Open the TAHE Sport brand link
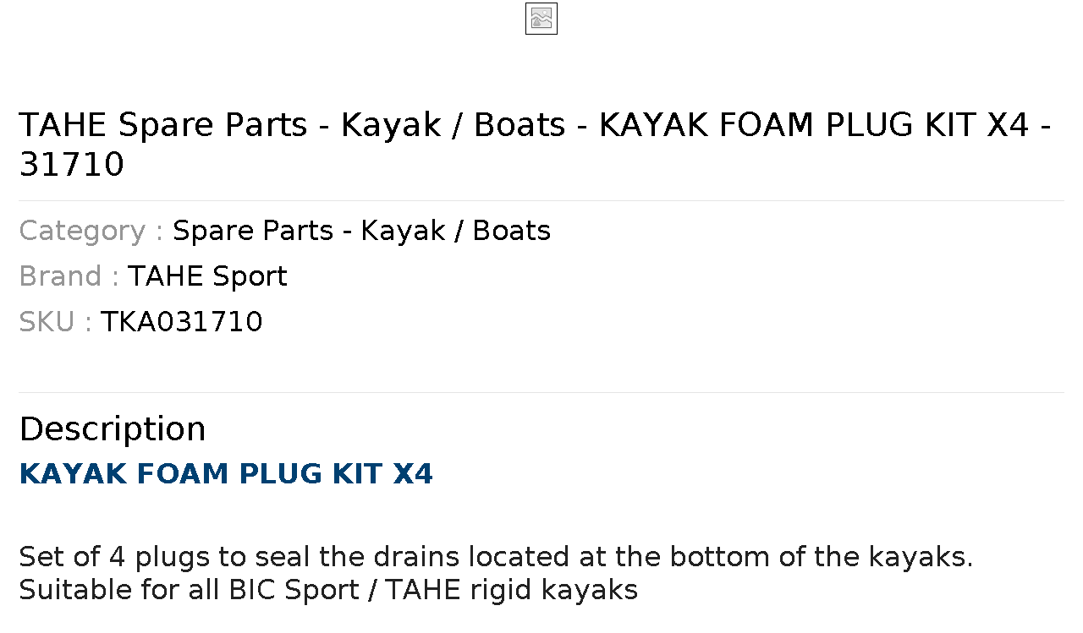1083x633 pixels. pyautogui.click(x=207, y=276)
